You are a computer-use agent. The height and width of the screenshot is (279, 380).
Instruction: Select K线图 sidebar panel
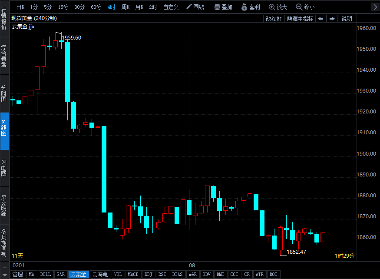pyautogui.click(x=4, y=131)
